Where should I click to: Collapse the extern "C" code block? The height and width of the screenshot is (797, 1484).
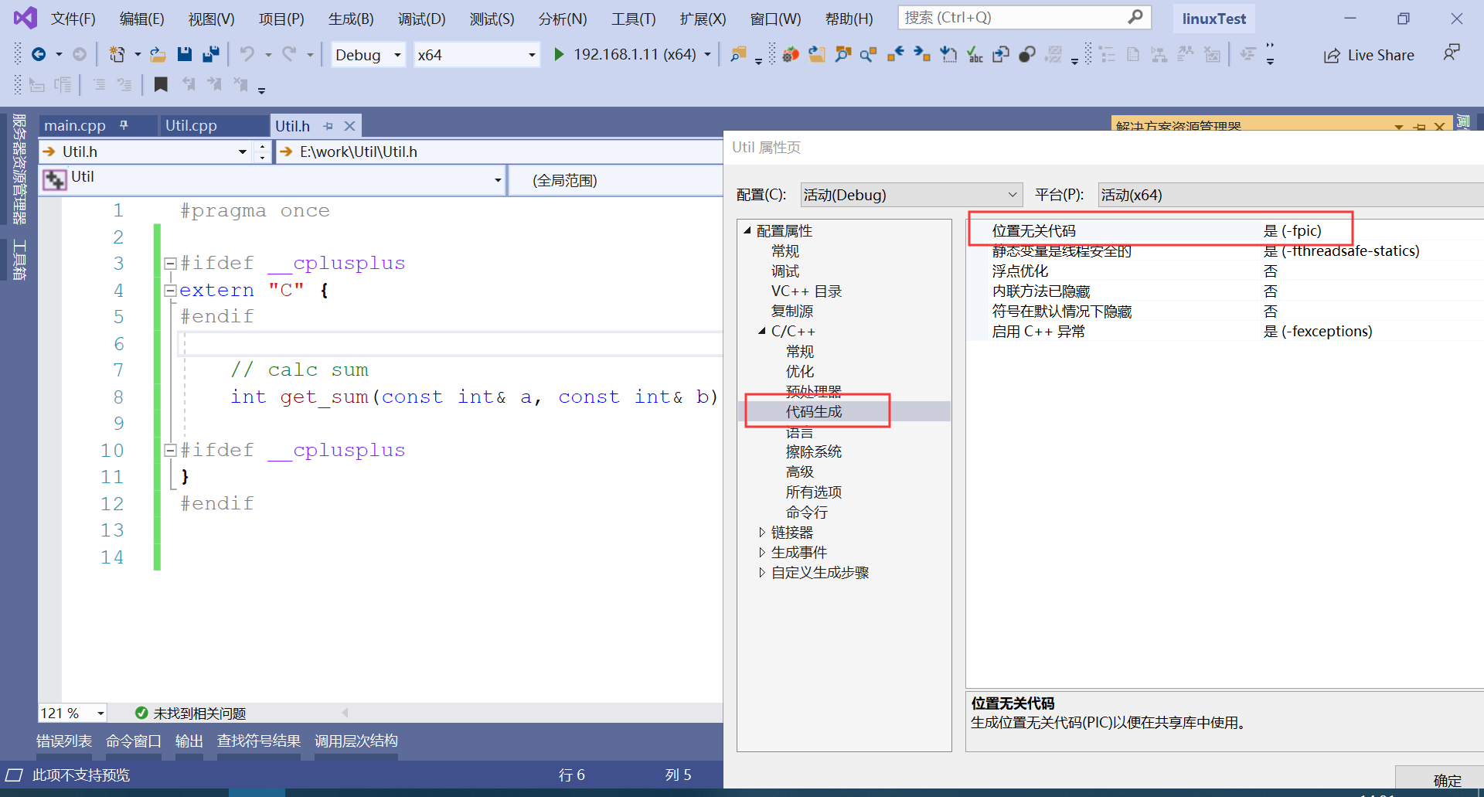coord(170,290)
